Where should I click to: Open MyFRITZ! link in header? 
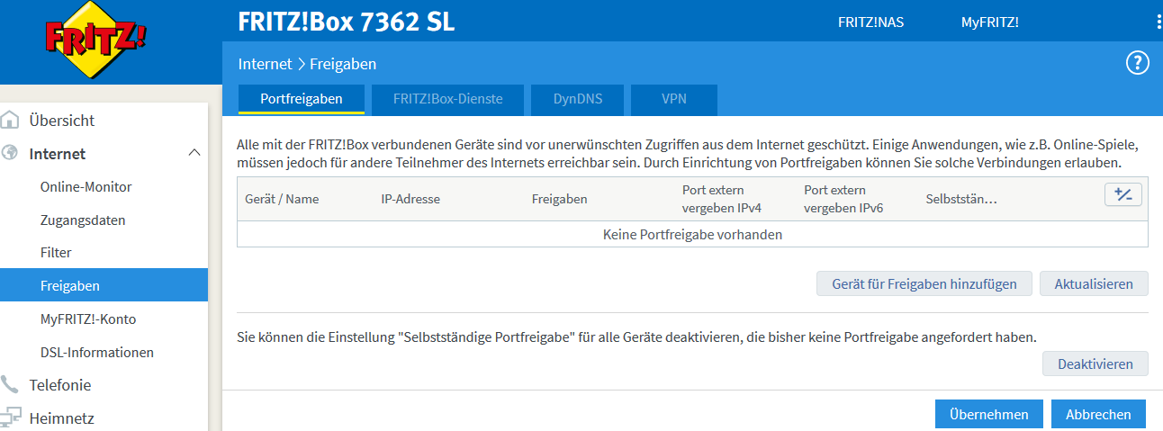(x=990, y=22)
